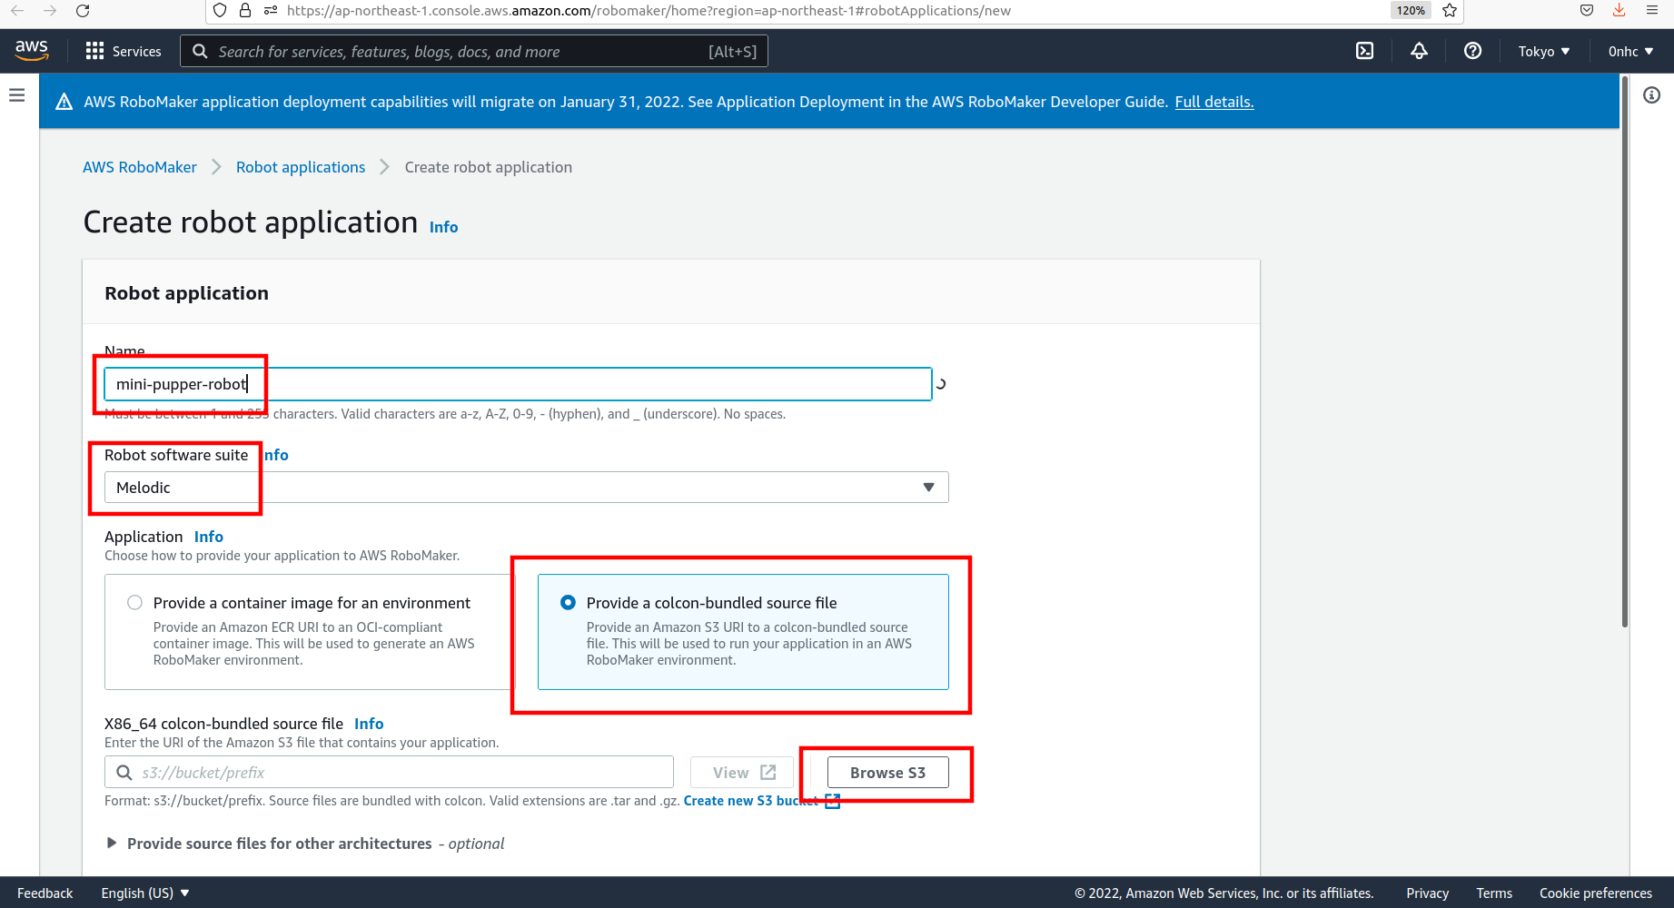1674x908 pixels.
Task: Click the browser forward arrow
Action: point(50,11)
